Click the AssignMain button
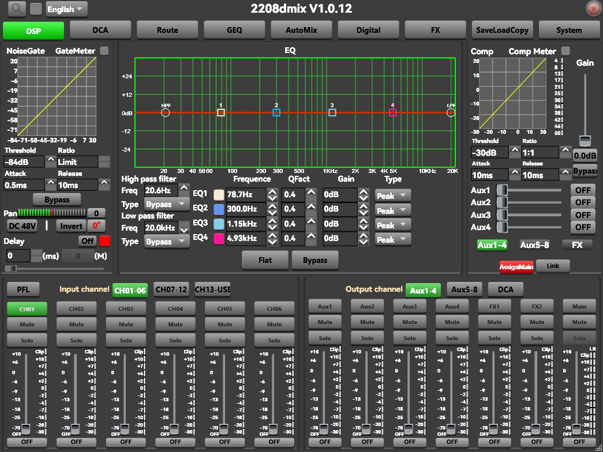The width and height of the screenshot is (603, 452). coord(516,266)
